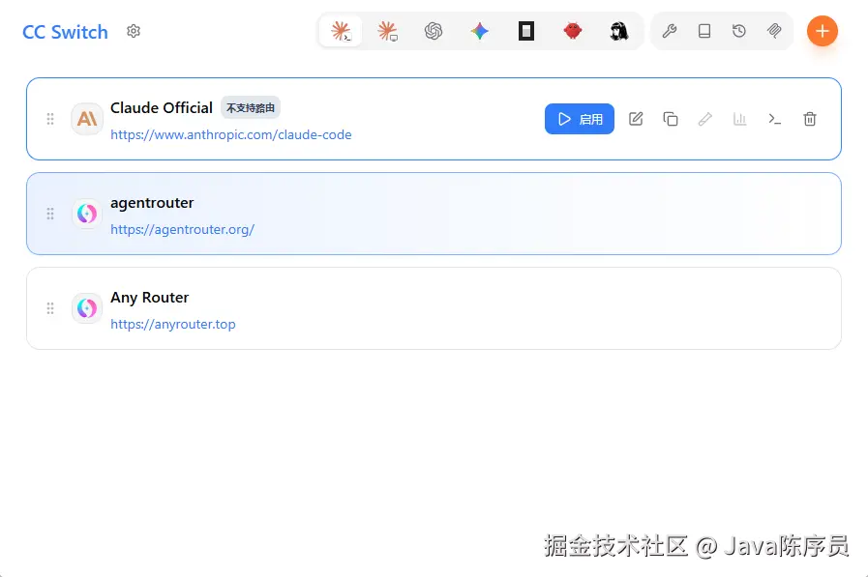
Task: Click the drag handle of Any Router card
Action: 50,308
